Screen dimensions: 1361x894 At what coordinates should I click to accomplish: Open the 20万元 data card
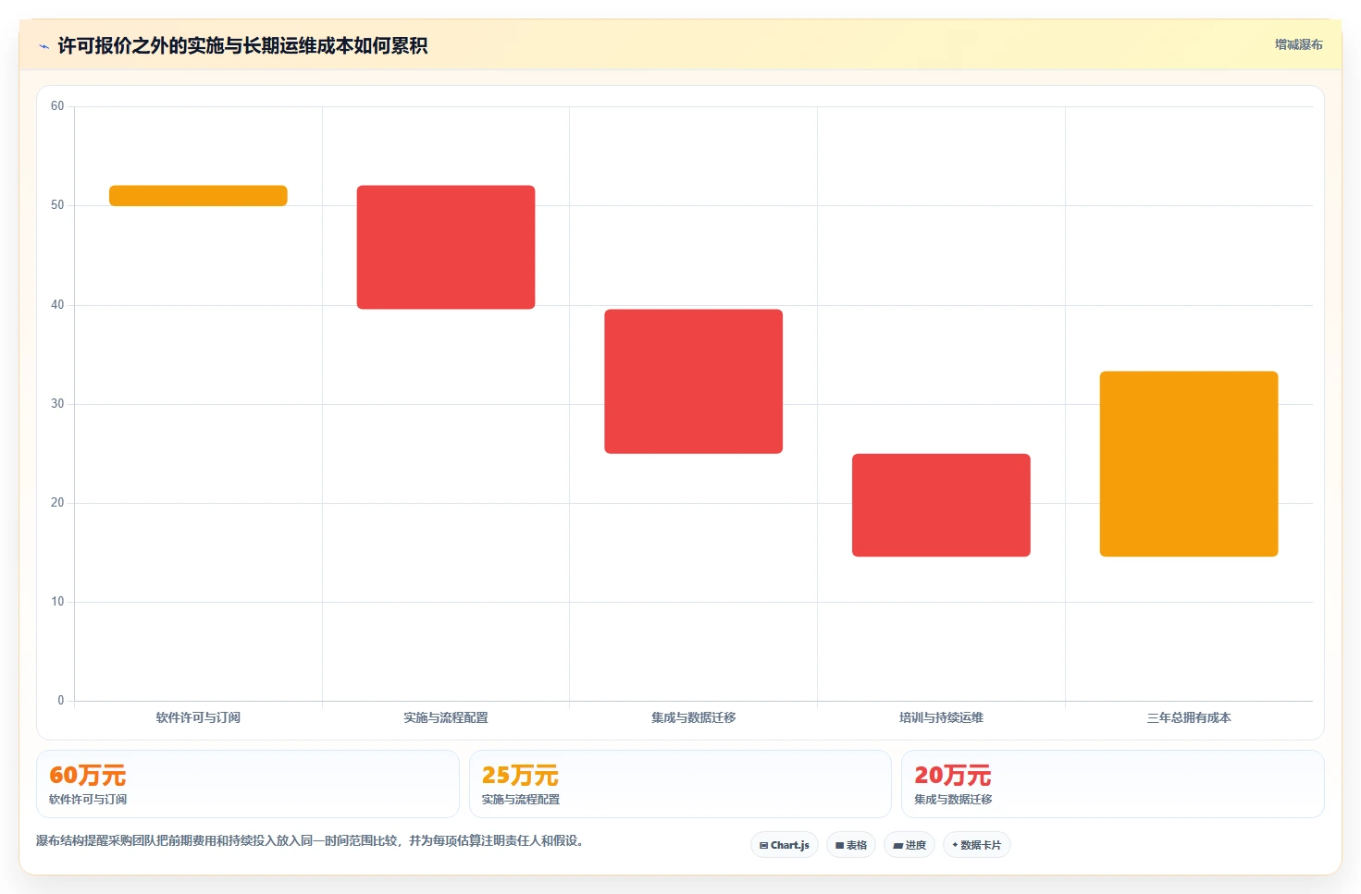1113,784
